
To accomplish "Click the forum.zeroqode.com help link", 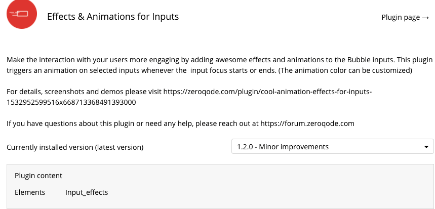I will point(307,123).
